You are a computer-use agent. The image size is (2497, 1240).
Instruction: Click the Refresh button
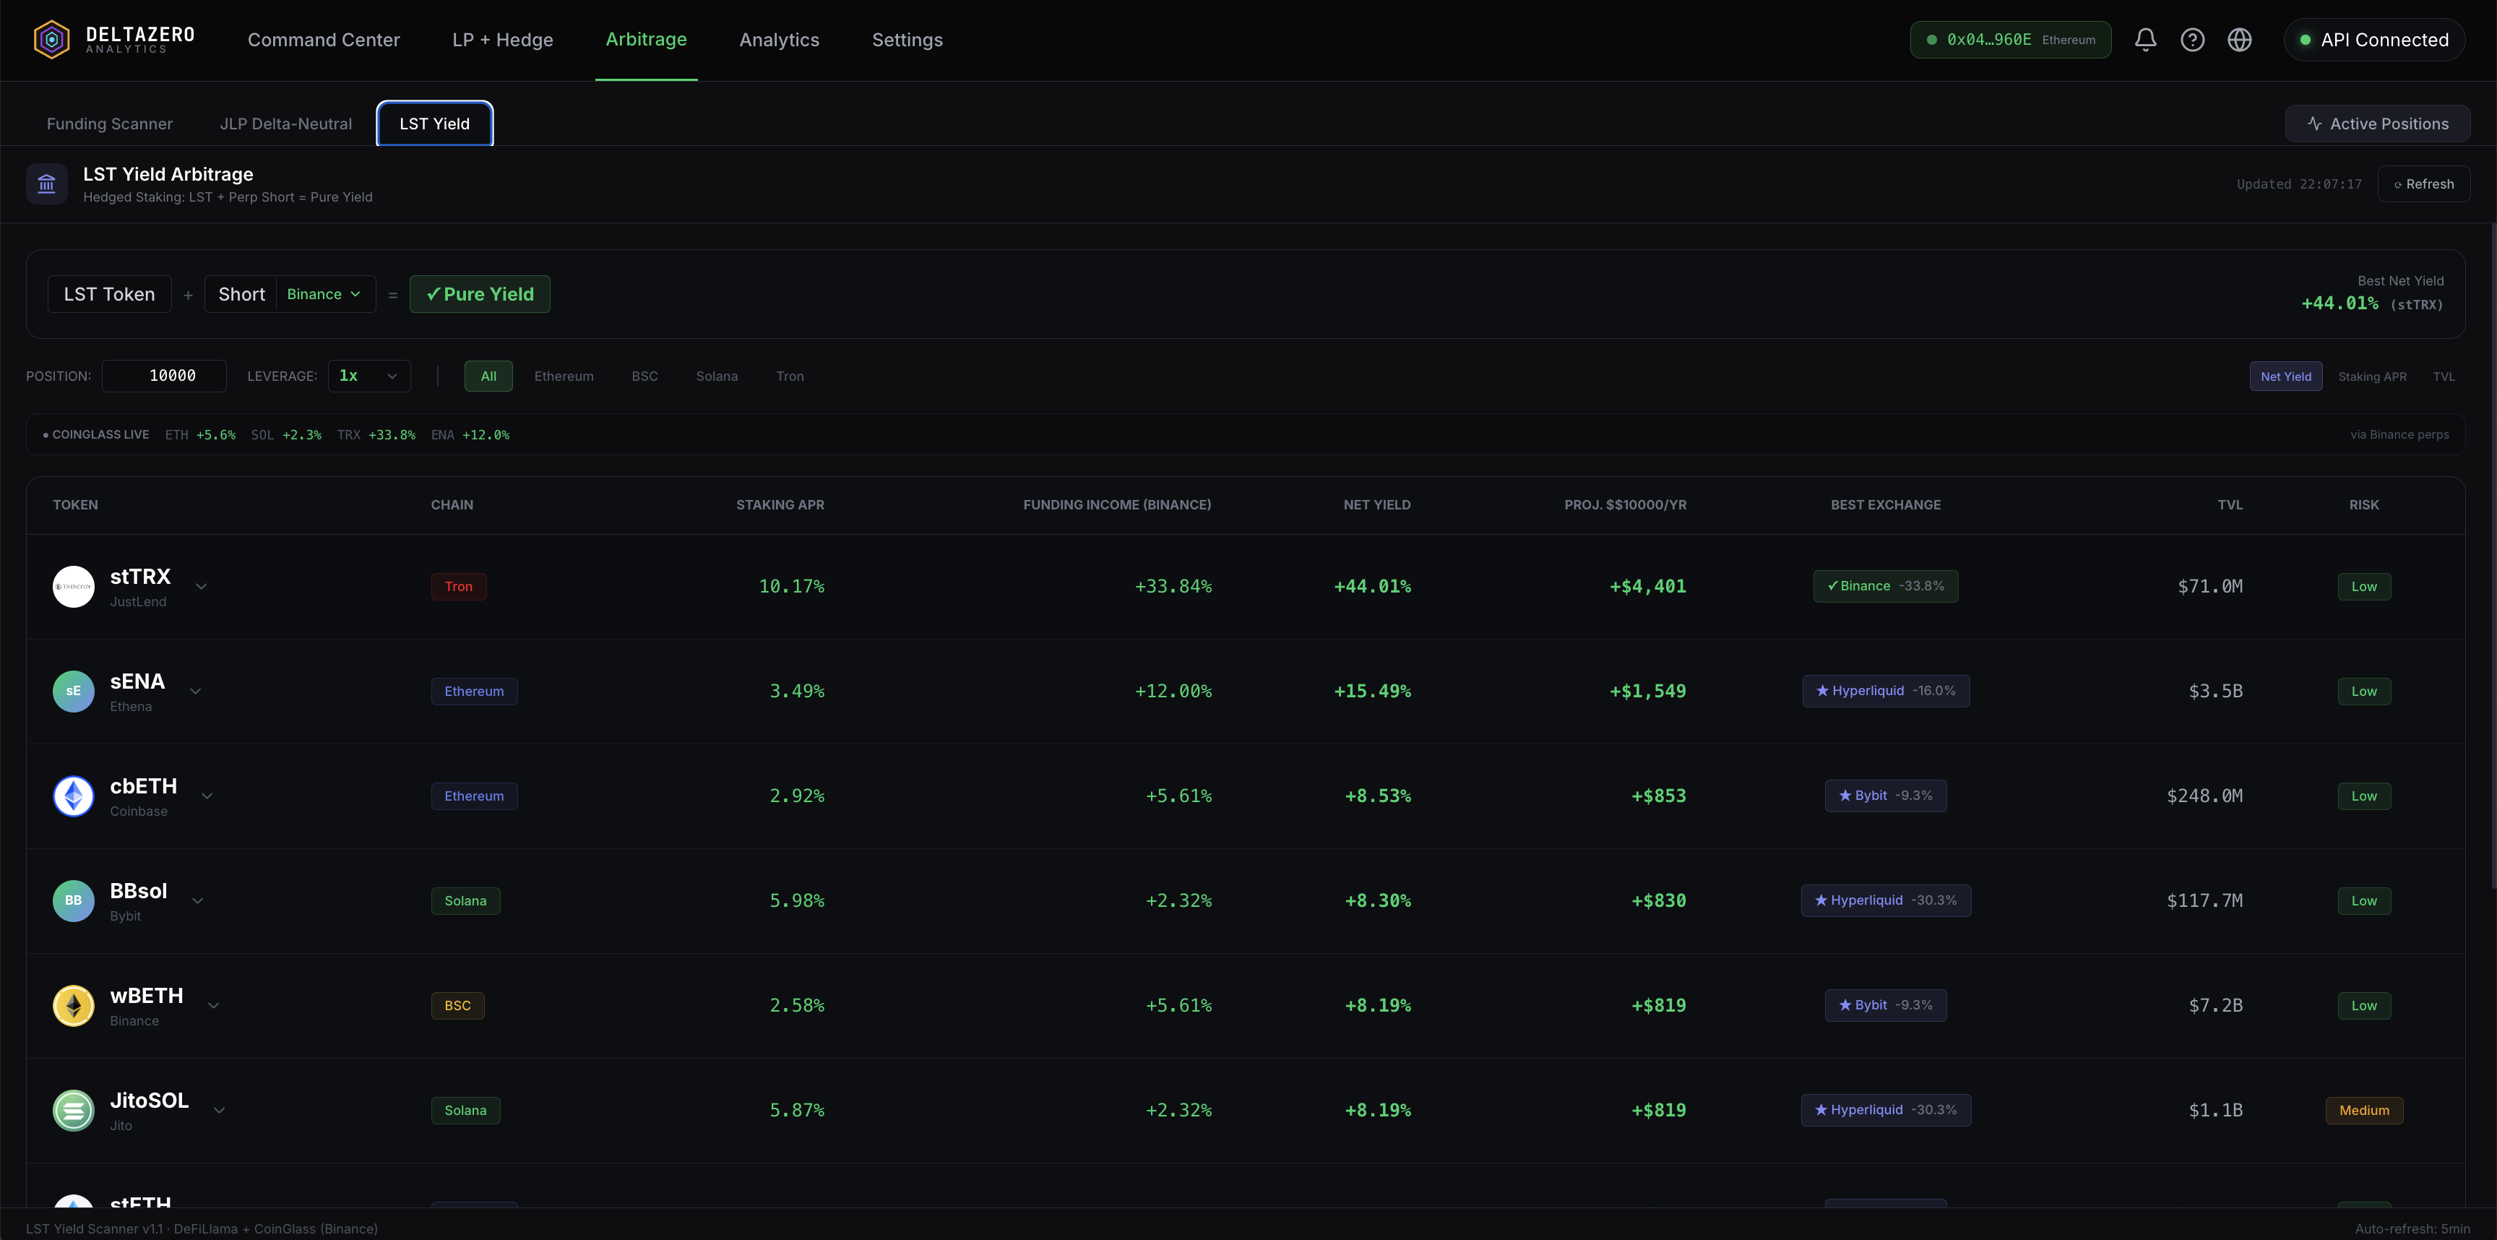point(2423,184)
